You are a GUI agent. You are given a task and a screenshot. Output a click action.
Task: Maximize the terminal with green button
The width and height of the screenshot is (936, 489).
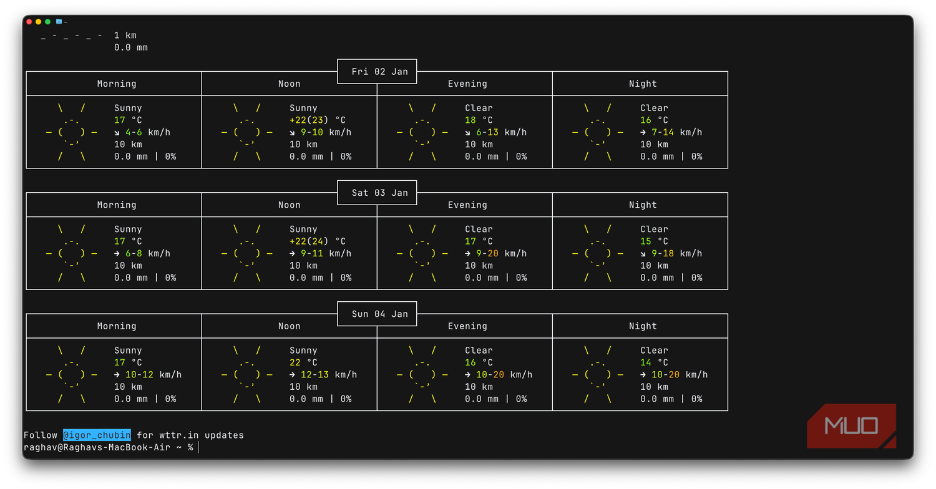click(47, 22)
